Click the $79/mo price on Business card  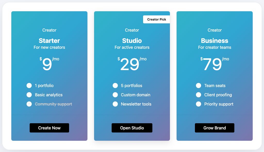214,64
